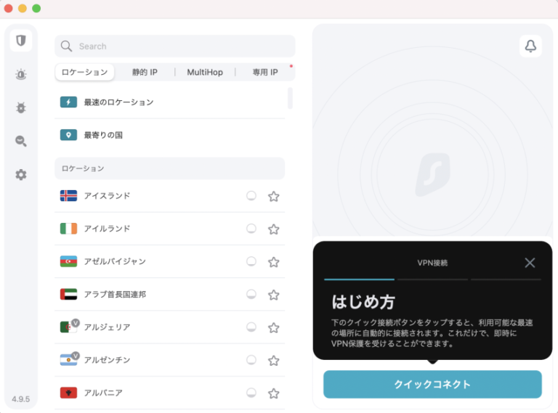Image resolution: width=558 pixels, height=413 pixels.
Task: Open the Antivirus bug icon in sidebar
Action: click(x=21, y=107)
